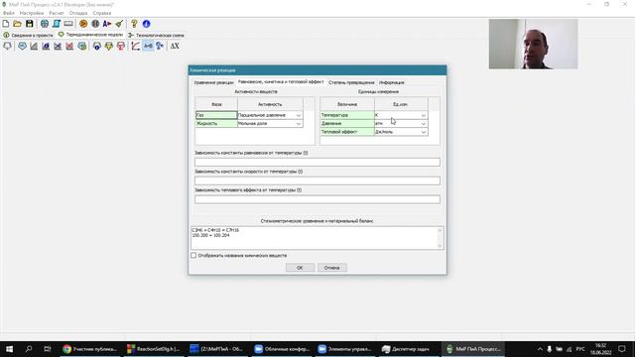Image resolution: width=635 pixels, height=357 pixels.
Task: Open heat effect unit dropdown Дж/моль
Action: pyautogui.click(x=424, y=132)
